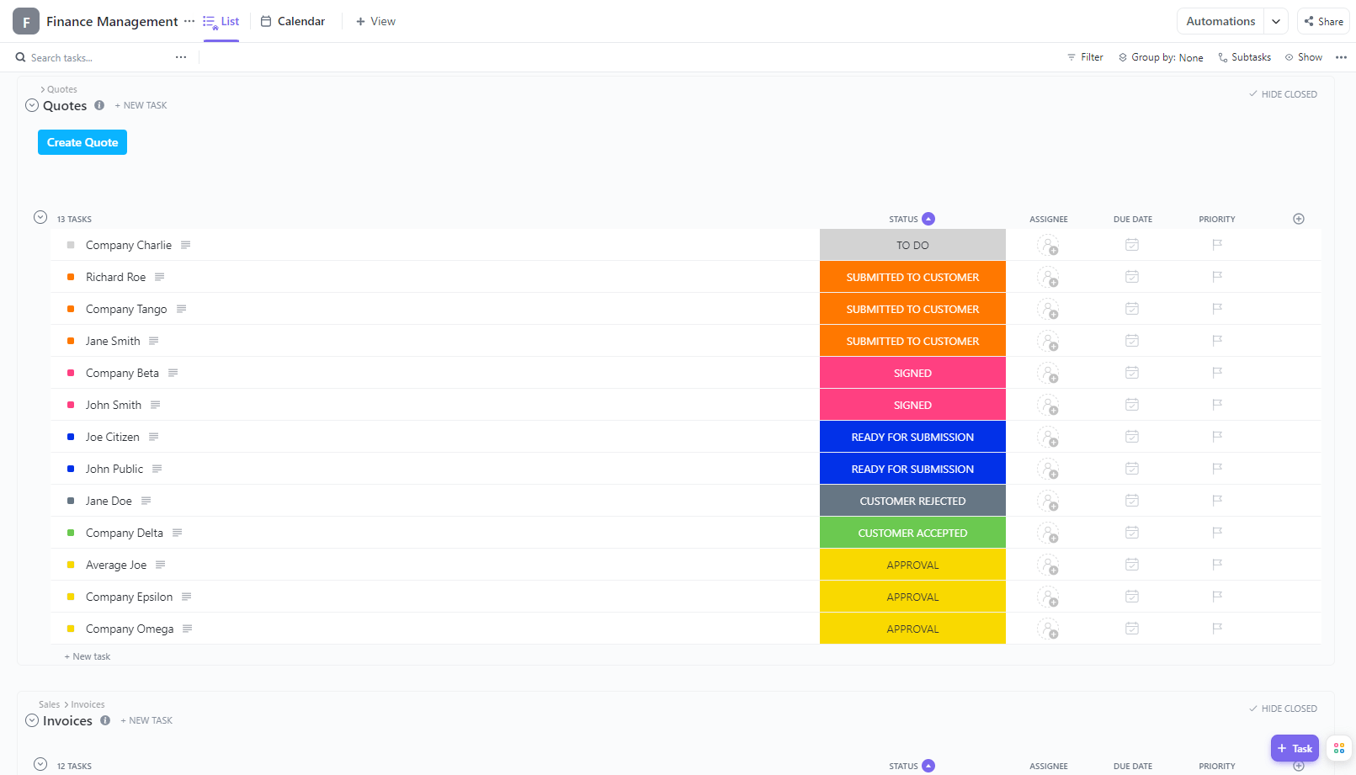Screen dimensions: 1356x775
Task: Switch to the Calendar view tab
Action: 293,21
